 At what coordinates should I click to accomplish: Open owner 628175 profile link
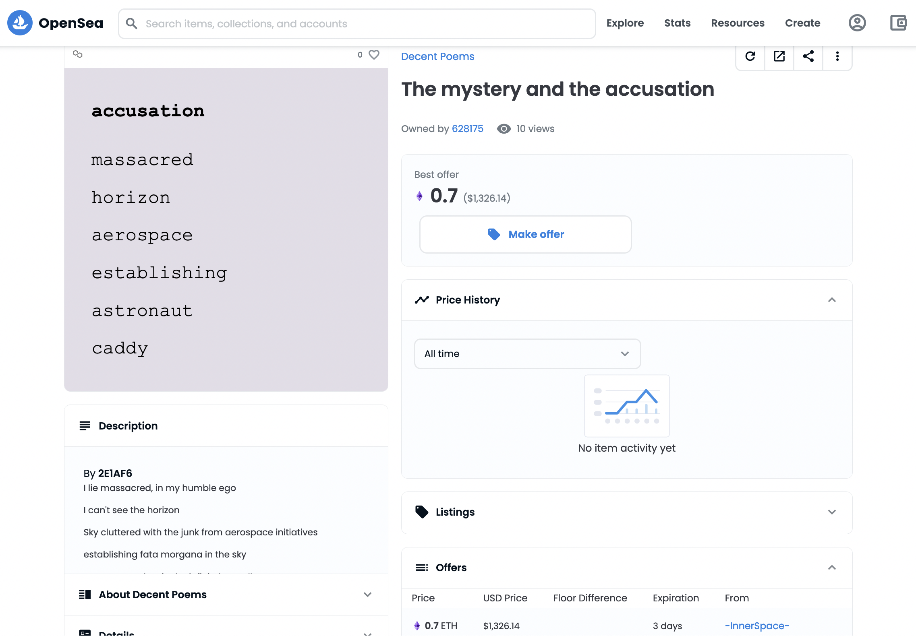coord(467,129)
